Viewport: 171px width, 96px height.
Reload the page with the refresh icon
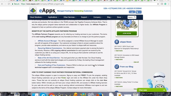[x=9, y=4]
